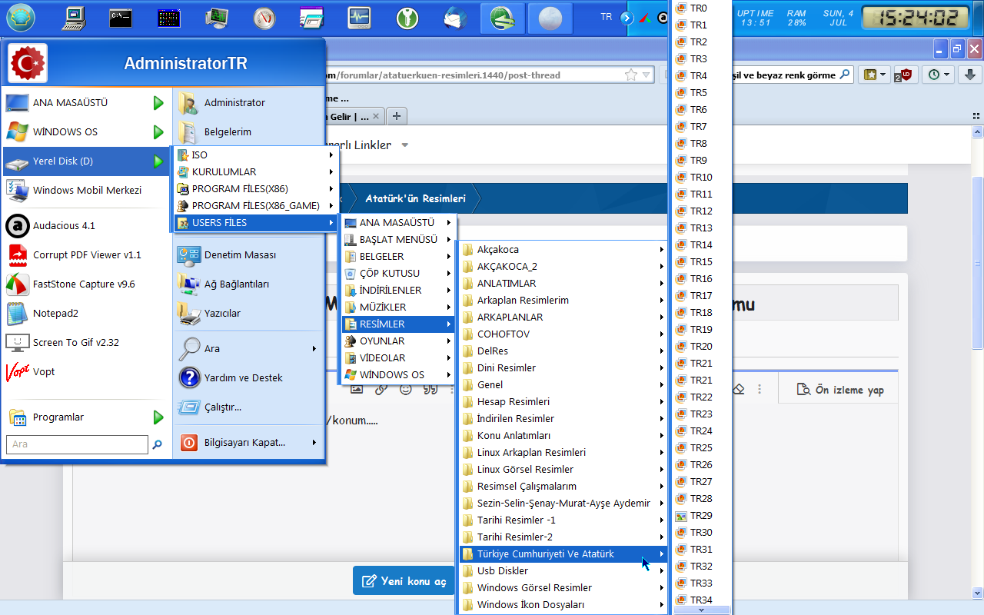Open the history clock dropdown
The height and width of the screenshot is (615, 984).
pos(946,75)
